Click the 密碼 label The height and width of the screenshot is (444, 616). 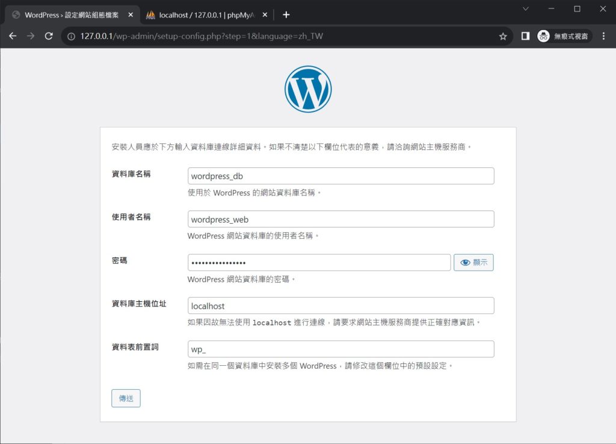[120, 261]
